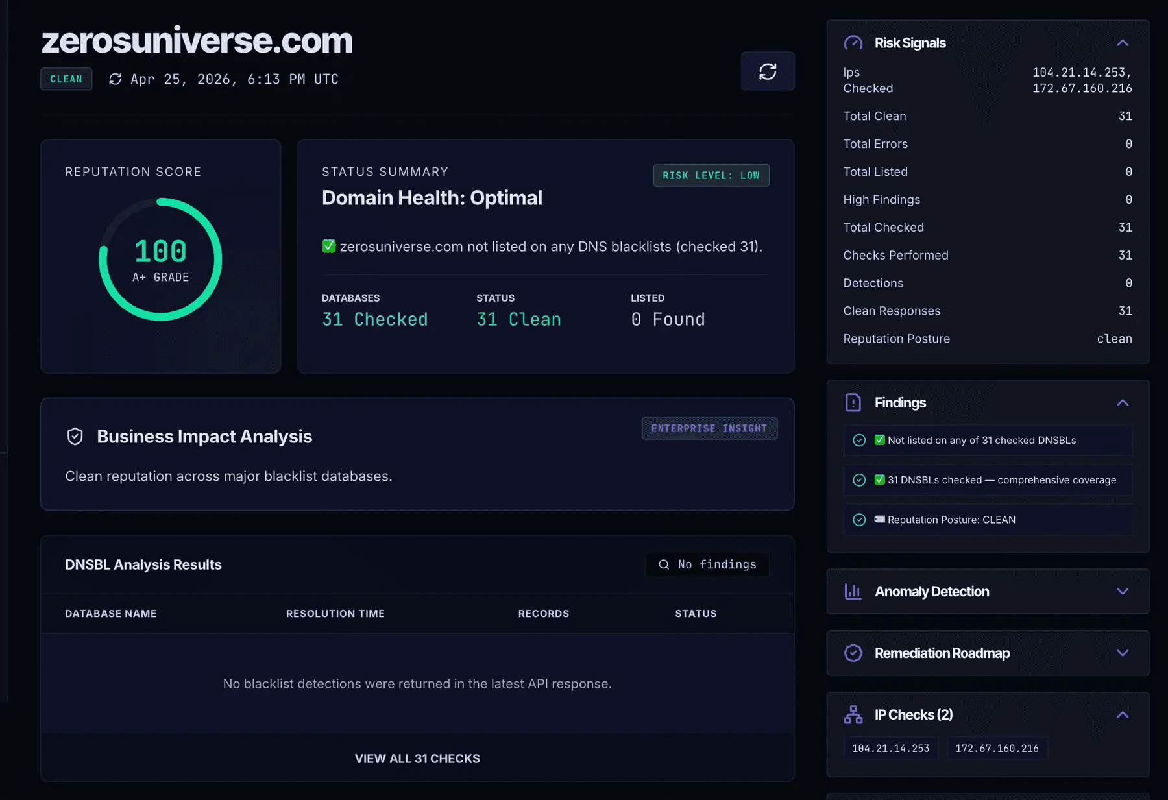
Task: Select the 104.21.14.253 IP chip
Action: 891,749
